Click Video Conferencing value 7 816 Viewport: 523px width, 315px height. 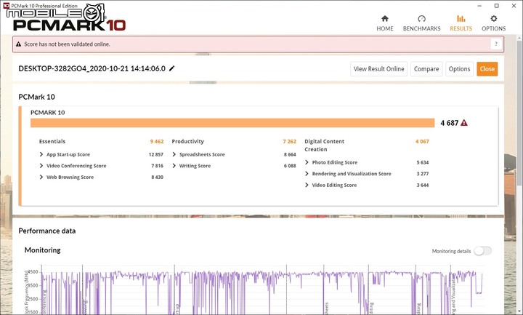[x=157, y=166]
